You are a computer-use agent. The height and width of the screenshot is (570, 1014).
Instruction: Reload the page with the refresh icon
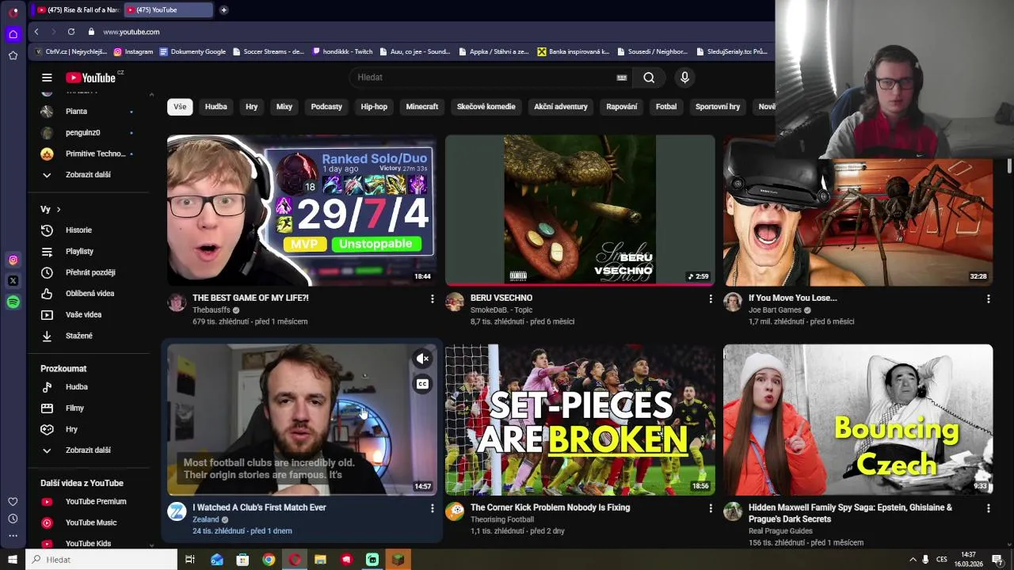(71, 32)
